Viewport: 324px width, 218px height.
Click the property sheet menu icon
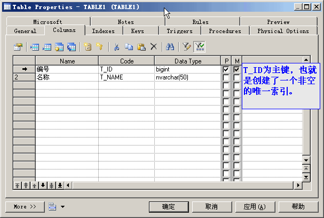[52, 207]
